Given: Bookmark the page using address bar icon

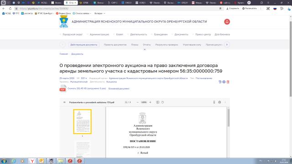Looking at the screenshot, I should point(220,9).
